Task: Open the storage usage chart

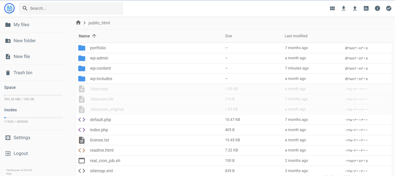Action: click(x=366, y=8)
